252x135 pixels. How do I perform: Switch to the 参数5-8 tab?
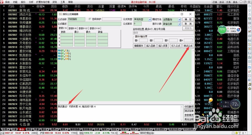73,28
